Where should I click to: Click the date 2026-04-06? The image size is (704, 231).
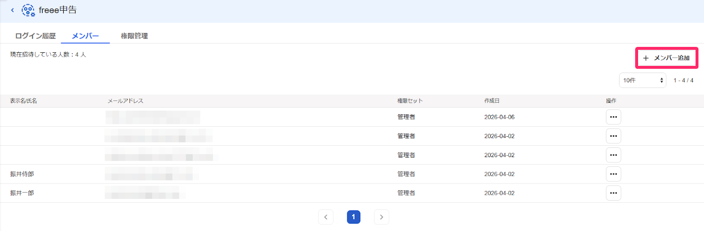(499, 117)
